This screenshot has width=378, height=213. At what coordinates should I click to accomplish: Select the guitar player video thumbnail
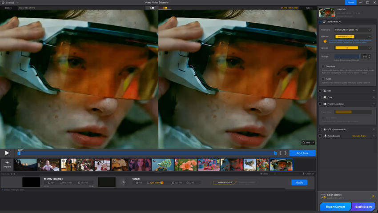[x=120, y=165]
